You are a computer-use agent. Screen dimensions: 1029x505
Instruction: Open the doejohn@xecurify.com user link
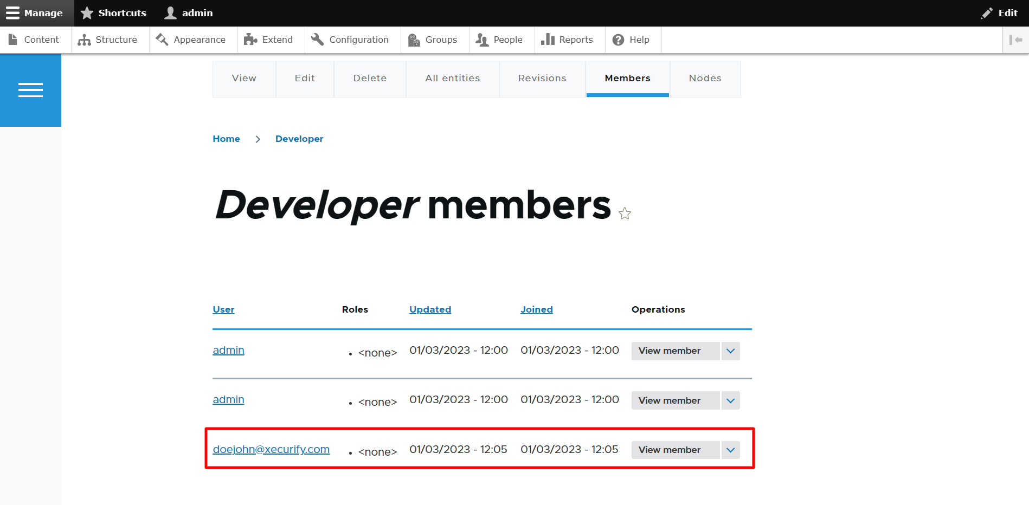(271, 449)
